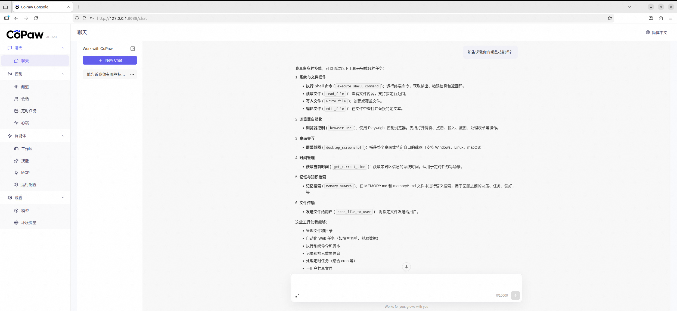This screenshot has width=677, height=311.
Task: Open a new browser tab
Action: (79, 7)
